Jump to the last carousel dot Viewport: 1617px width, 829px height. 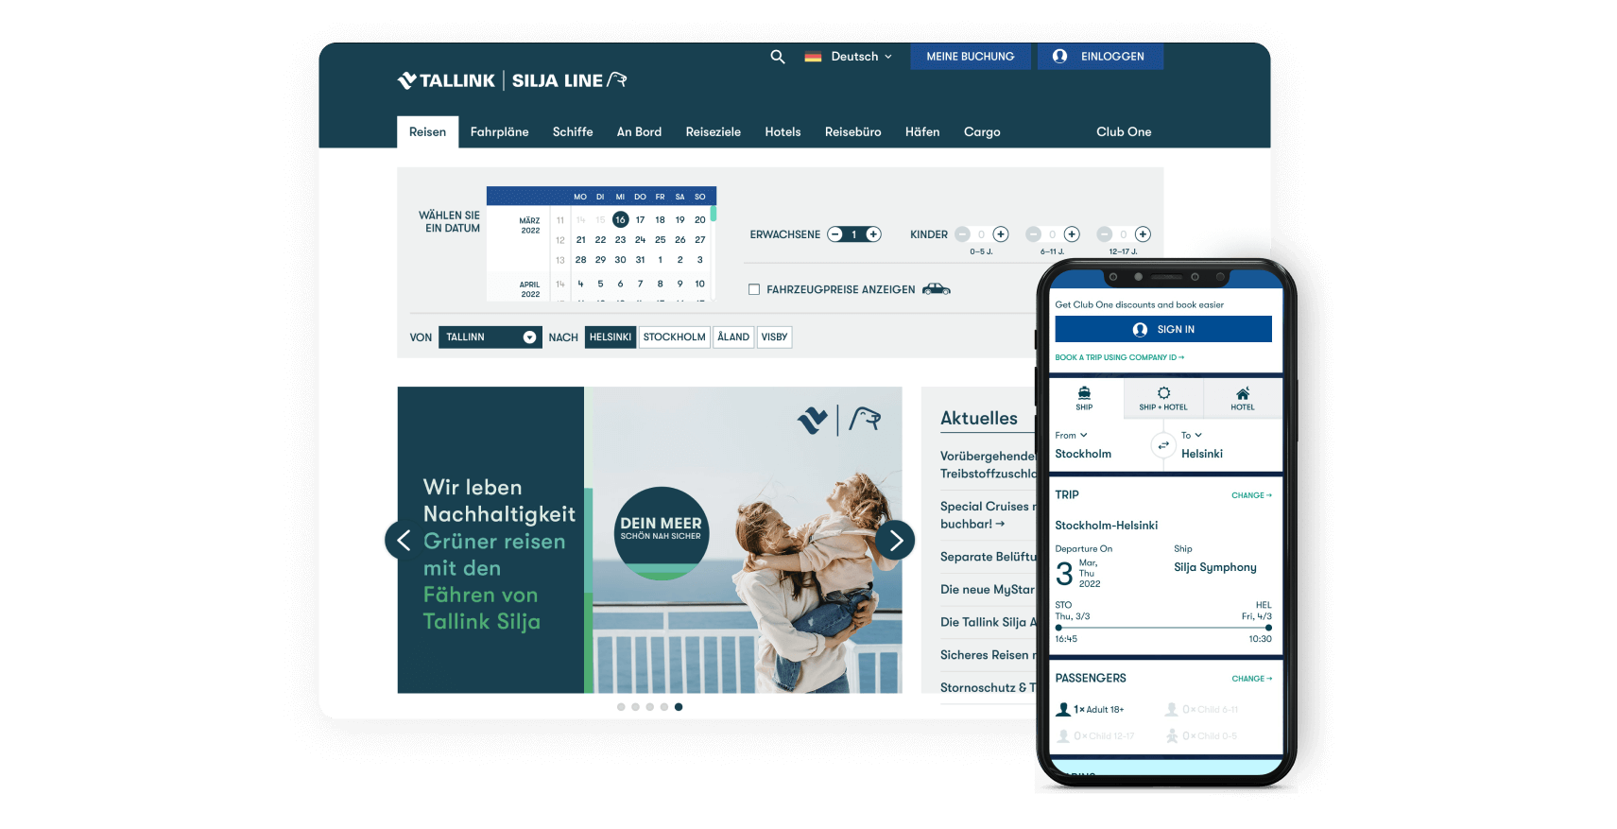pos(679,707)
